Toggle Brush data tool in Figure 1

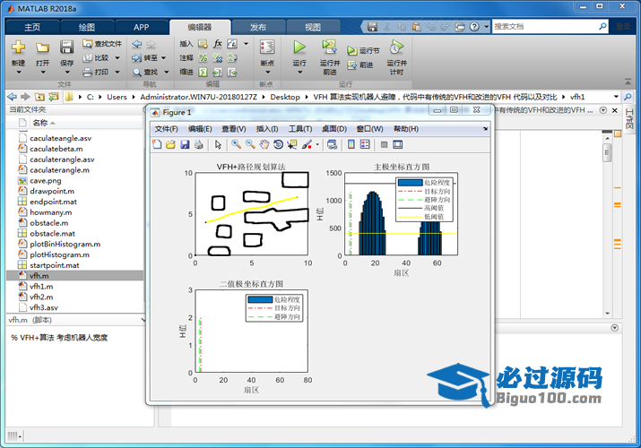307,144
